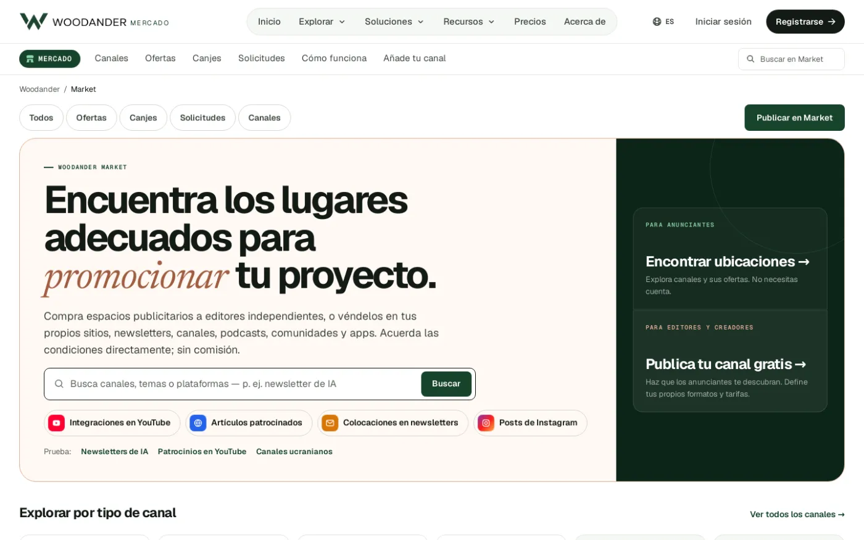Click the envelope icon in newsletters chip

coord(330,423)
